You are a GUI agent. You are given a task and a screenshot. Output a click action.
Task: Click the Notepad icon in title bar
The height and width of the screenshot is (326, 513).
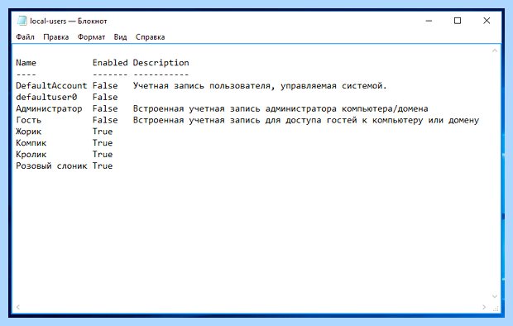click(x=22, y=21)
